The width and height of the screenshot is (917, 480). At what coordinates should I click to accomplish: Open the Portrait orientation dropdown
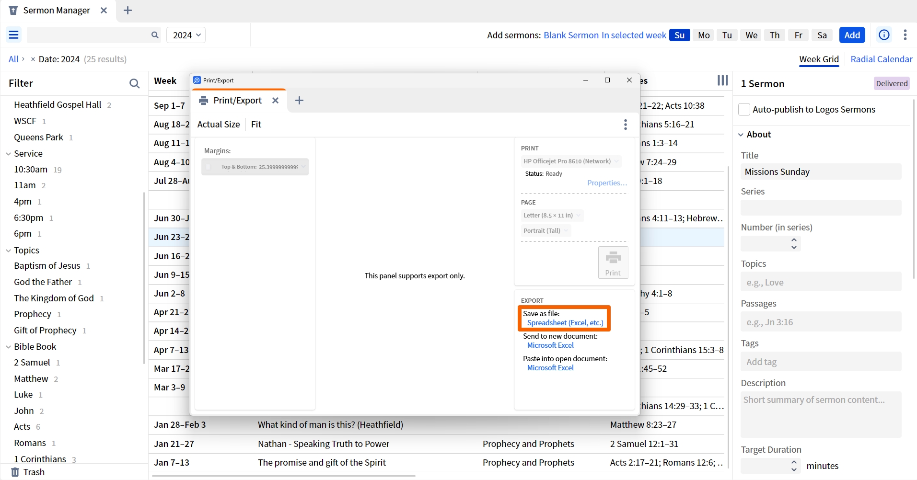pos(546,230)
